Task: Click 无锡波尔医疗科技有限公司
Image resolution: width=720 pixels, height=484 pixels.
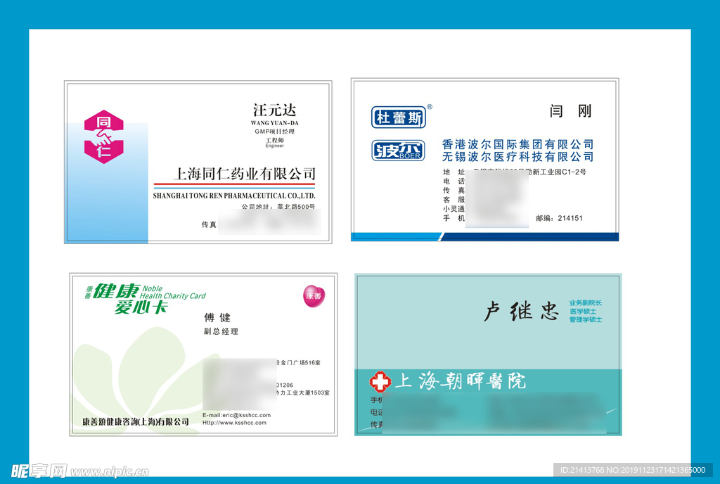Action: (518, 157)
